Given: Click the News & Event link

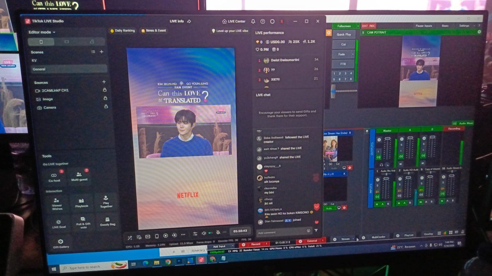Looking at the screenshot, I should click(x=154, y=30).
